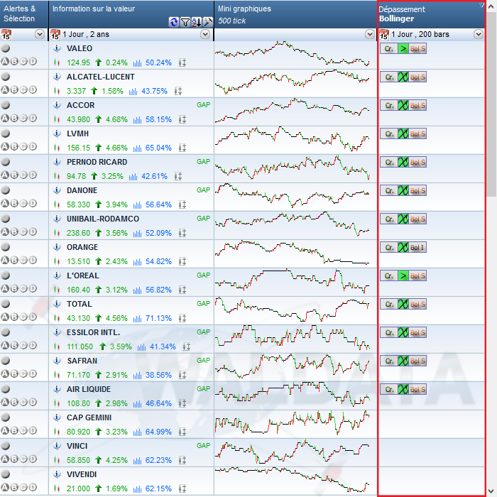
Task: Click the vertical scrollbar thumb
Action: pyautogui.click(x=491, y=104)
